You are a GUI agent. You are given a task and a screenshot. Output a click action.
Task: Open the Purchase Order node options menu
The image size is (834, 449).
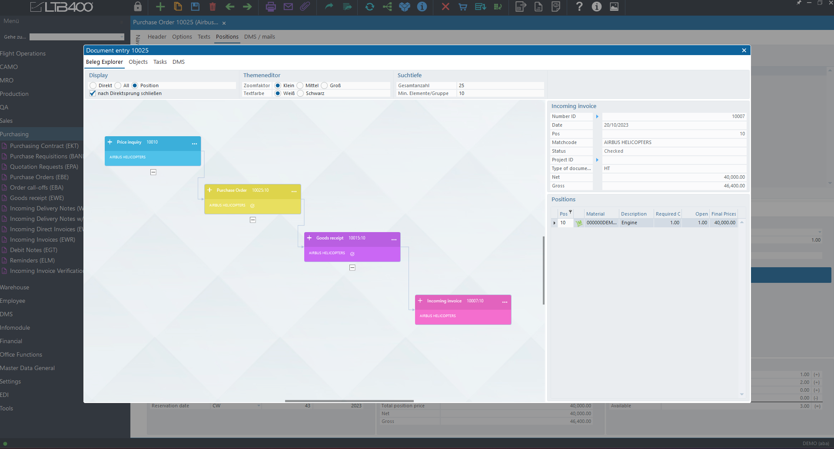tap(294, 191)
